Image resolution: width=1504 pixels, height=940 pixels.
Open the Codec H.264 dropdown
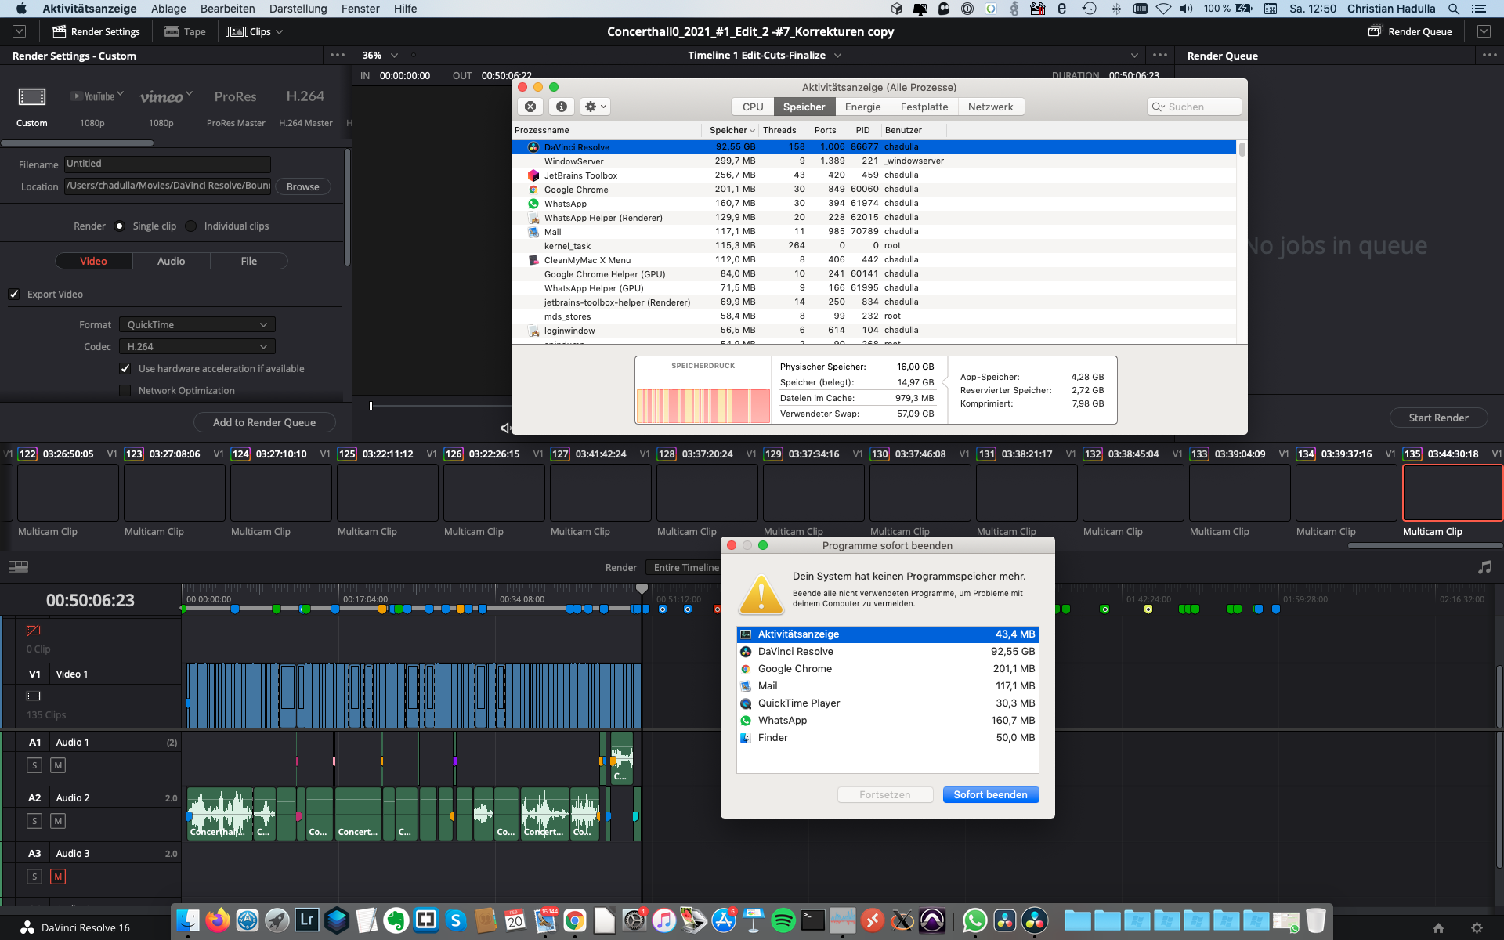point(197,346)
